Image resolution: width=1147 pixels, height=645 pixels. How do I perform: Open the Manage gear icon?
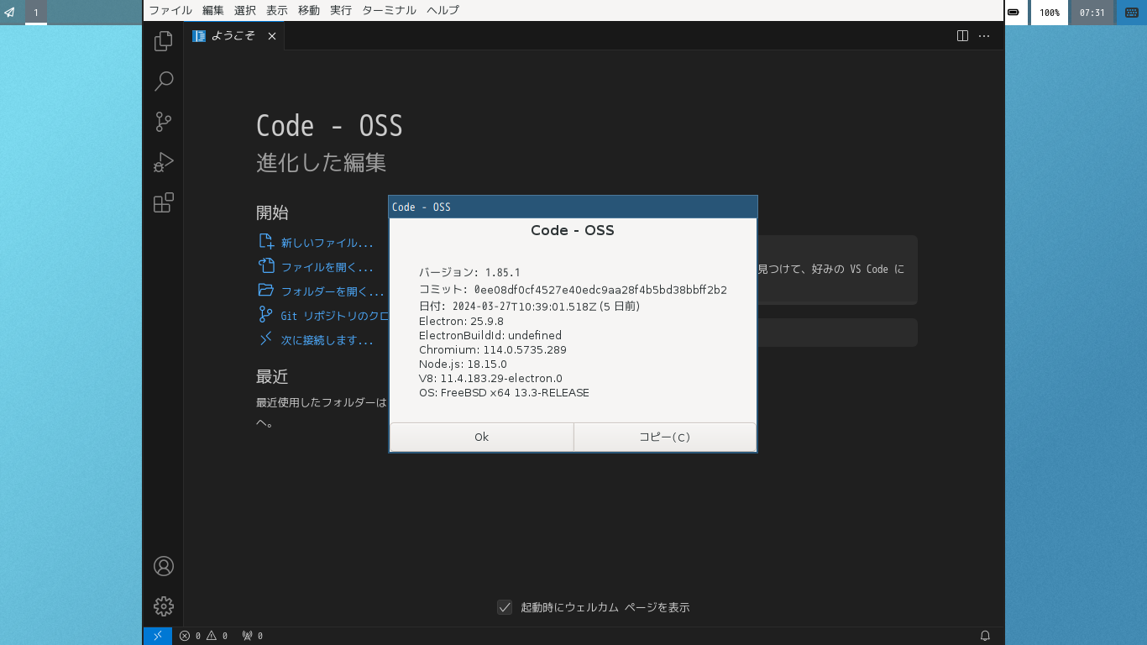click(164, 606)
